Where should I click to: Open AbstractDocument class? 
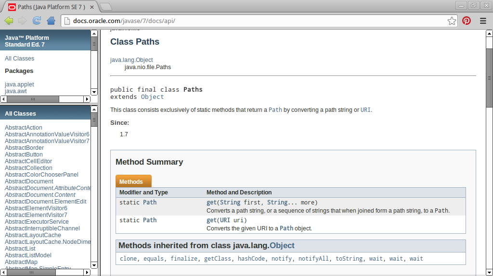[29, 181]
